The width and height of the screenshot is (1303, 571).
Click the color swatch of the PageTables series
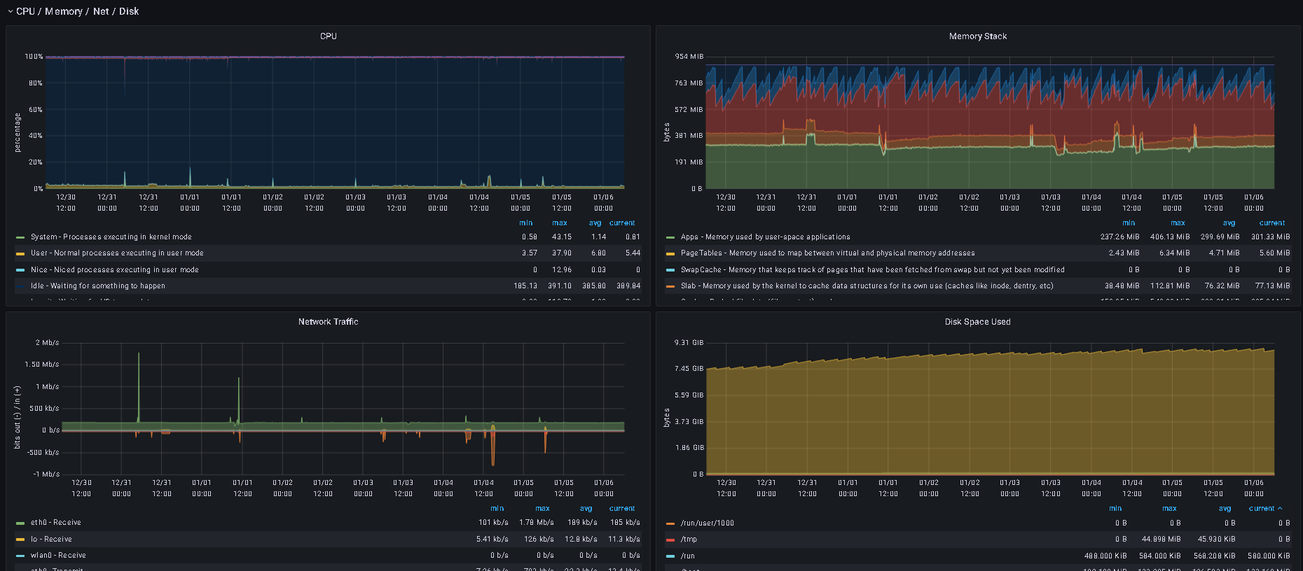[x=670, y=253]
